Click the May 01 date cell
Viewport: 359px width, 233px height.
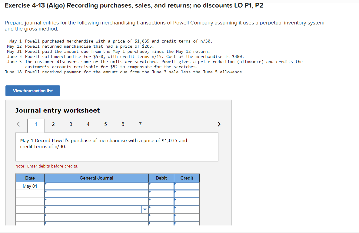pos(29,186)
